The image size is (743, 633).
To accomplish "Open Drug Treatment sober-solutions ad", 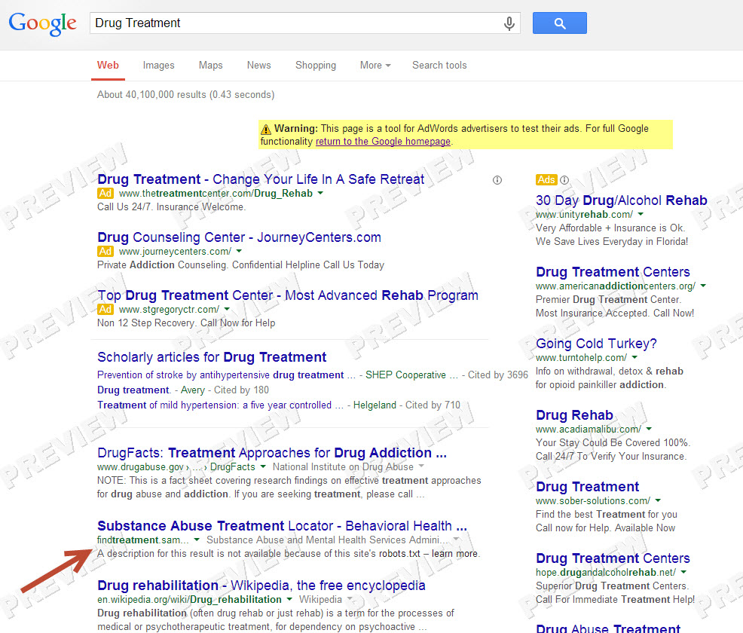I will click(587, 487).
